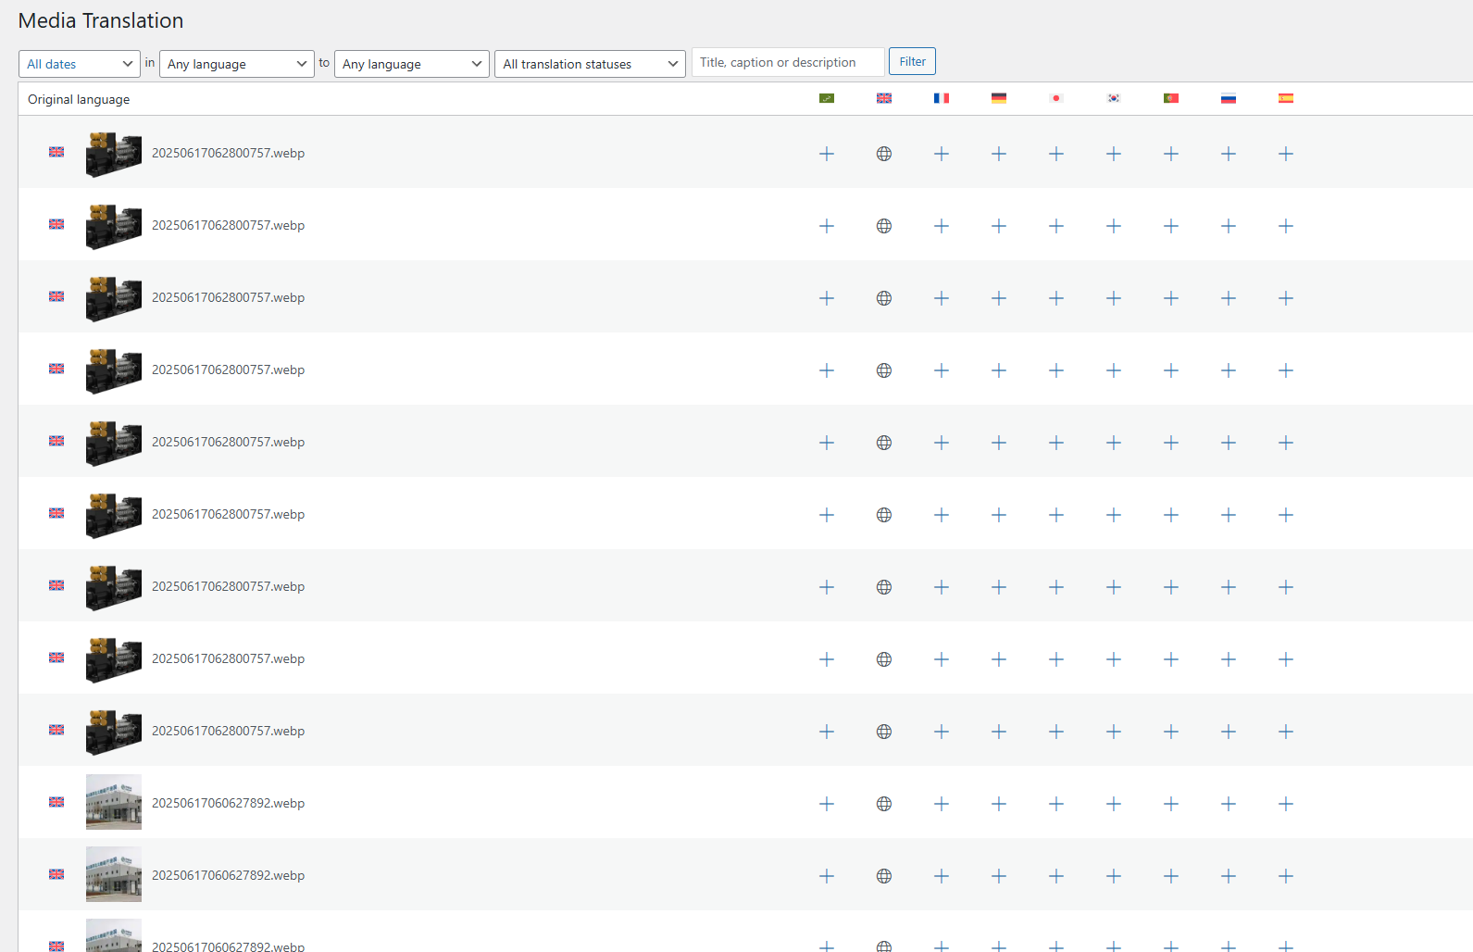Viewport: 1473px width, 952px height.
Task: Add French translation for the first table row
Action: click(942, 154)
